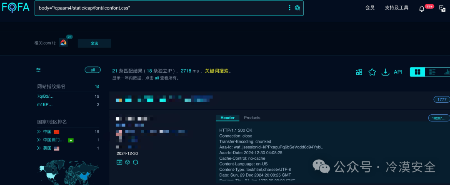
Task: Click the 1777 count badge
Action: point(442,99)
